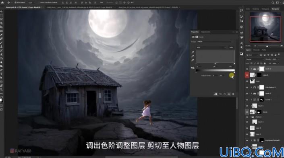284x158 pixels.
Task: Click the lock position icon in Layers
Action: tap(258, 64)
